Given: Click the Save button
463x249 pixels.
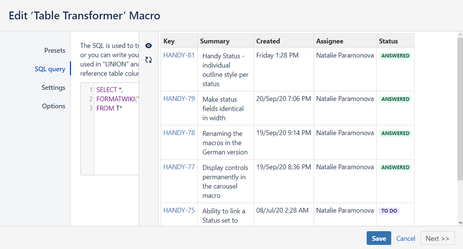Looking at the screenshot, I should pos(379,238).
